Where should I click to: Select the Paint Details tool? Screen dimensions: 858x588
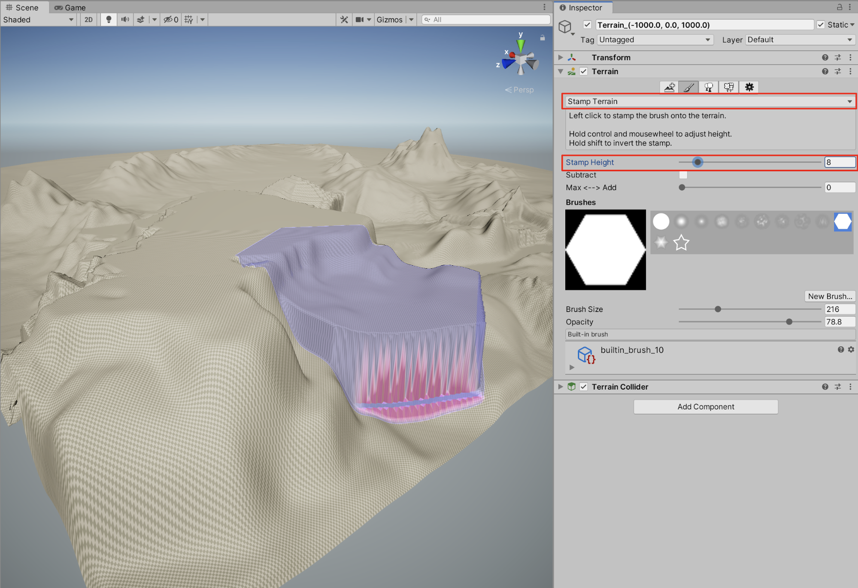click(729, 87)
